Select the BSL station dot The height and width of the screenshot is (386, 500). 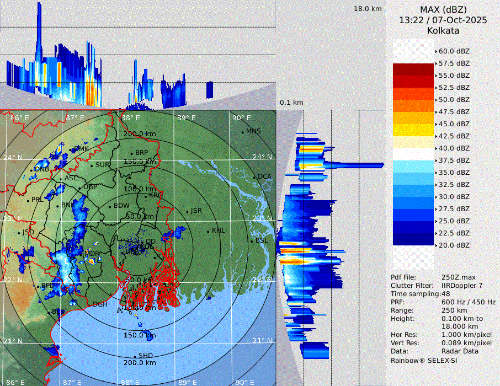pos(252,241)
